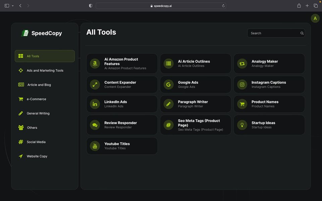Click the browser share icon
Image resolution: width=322 pixels, height=201 pixels.
coord(299,6)
